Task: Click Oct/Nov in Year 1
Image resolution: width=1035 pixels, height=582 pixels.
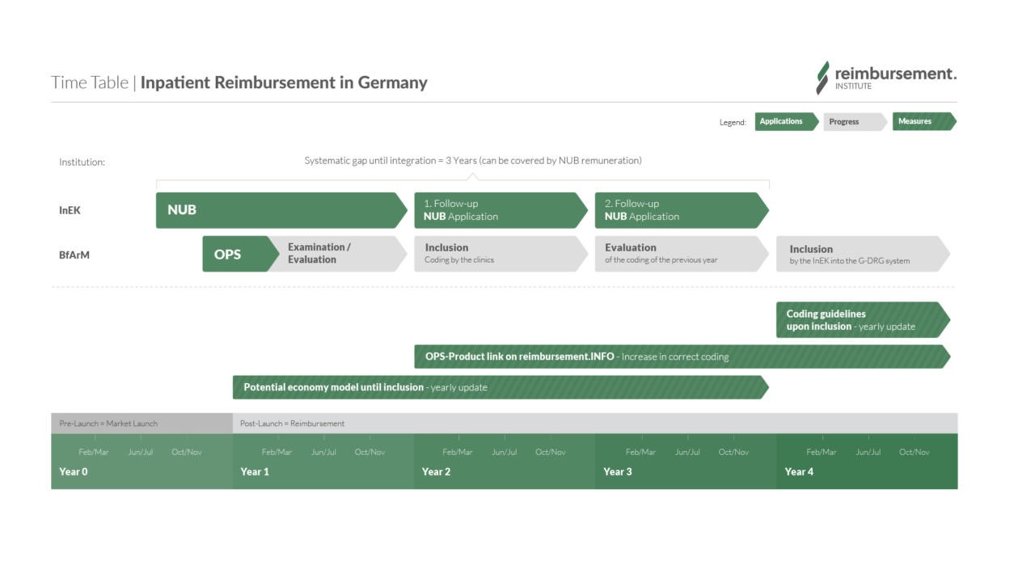Action: pos(370,453)
